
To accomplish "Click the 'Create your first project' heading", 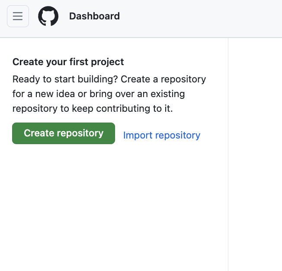I will tap(68, 62).
